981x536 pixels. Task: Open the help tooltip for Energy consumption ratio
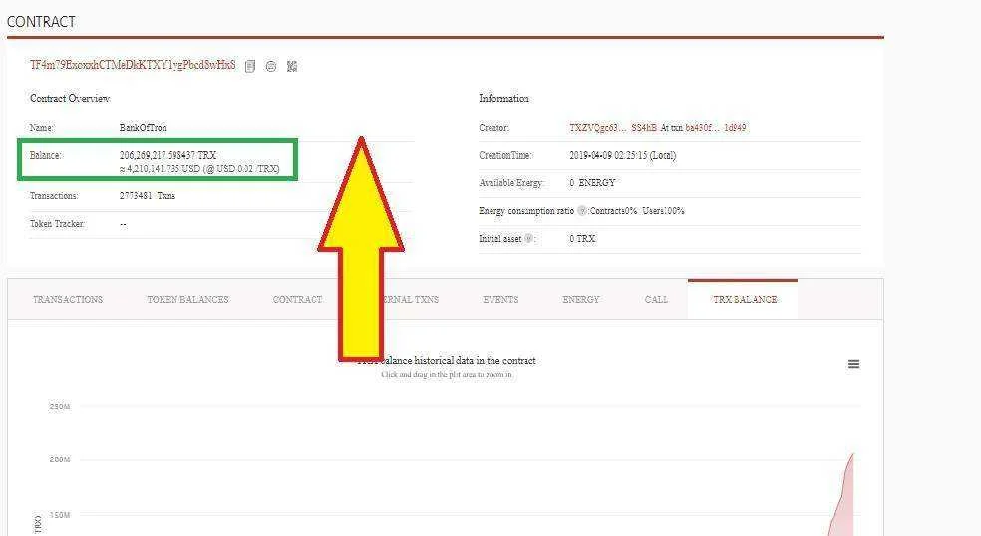coord(582,211)
